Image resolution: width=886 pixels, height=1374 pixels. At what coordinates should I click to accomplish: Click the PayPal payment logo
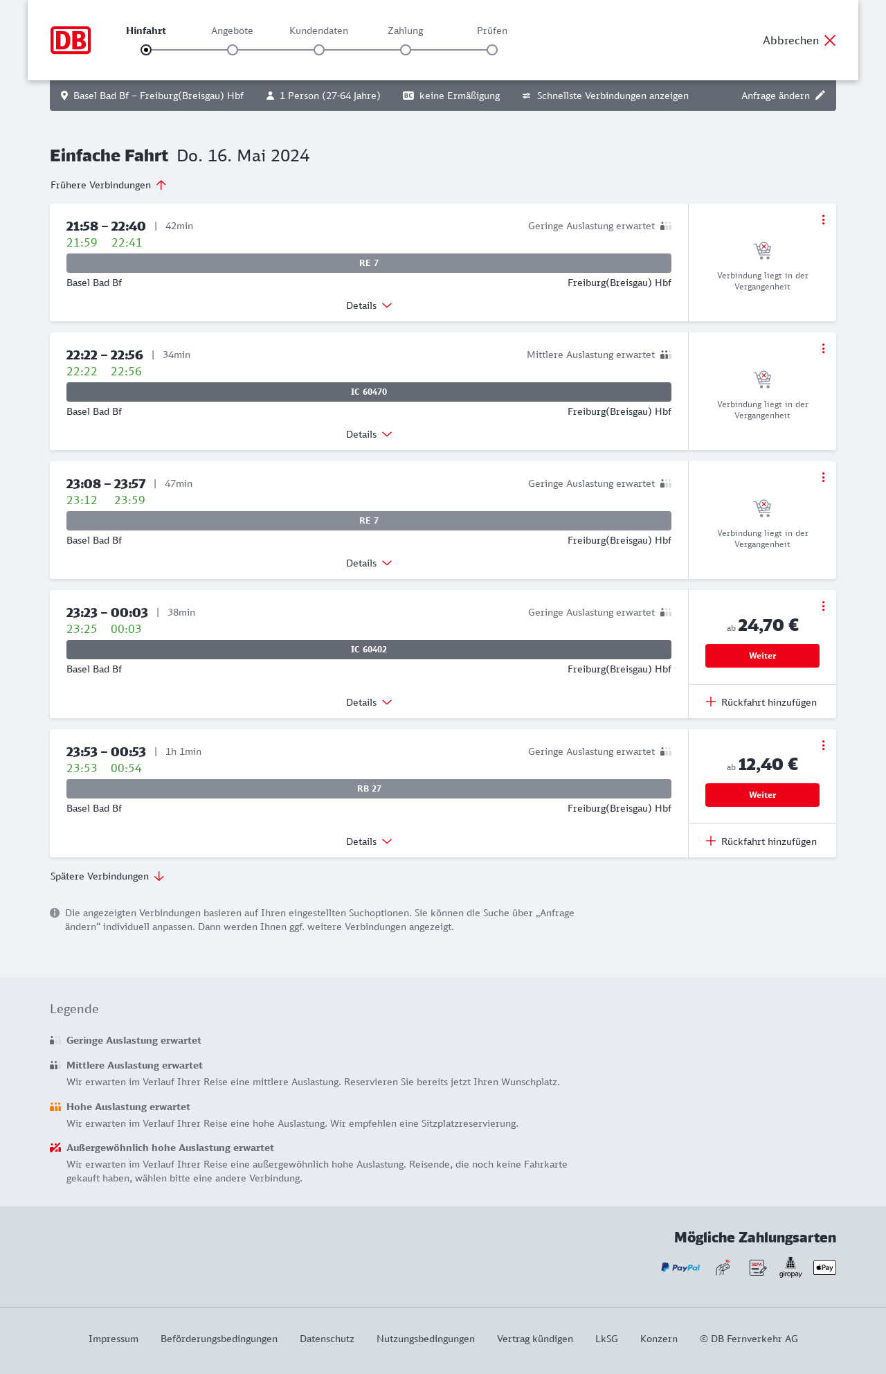click(x=680, y=1267)
